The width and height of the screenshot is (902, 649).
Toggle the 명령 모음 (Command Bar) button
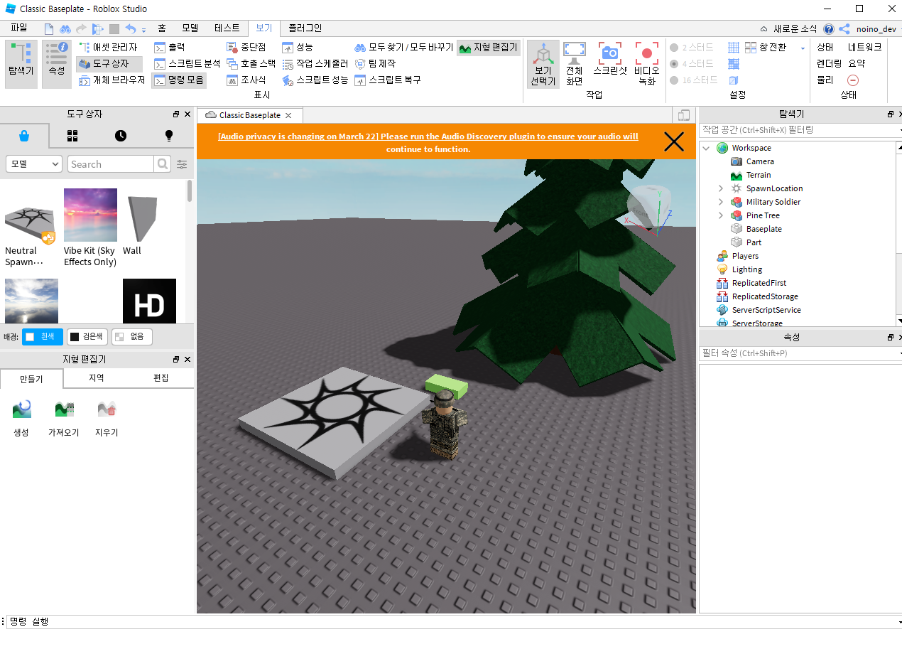click(179, 80)
